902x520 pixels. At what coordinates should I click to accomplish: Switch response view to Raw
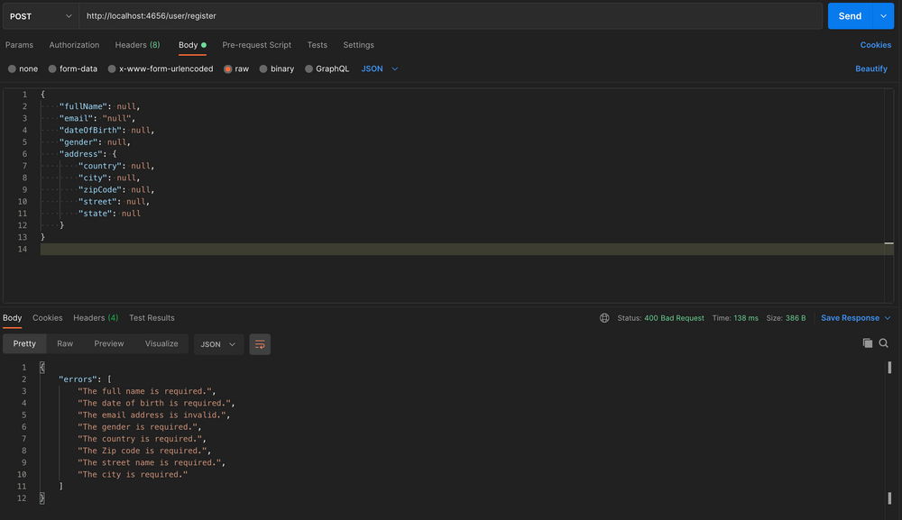pyautogui.click(x=65, y=343)
